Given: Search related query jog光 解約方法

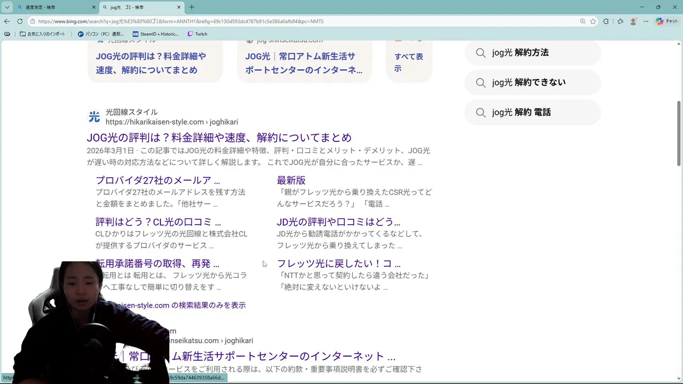Looking at the screenshot, I should click(533, 53).
